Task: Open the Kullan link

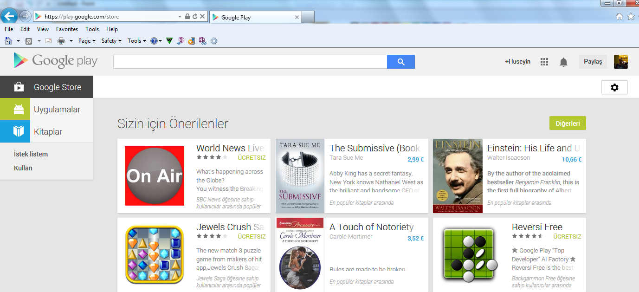Action: click(23, 168)
